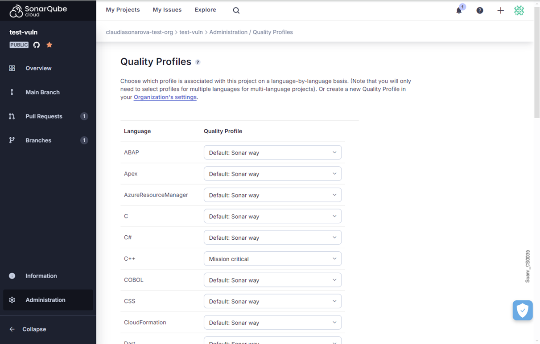Click the plus create icon

500,10
